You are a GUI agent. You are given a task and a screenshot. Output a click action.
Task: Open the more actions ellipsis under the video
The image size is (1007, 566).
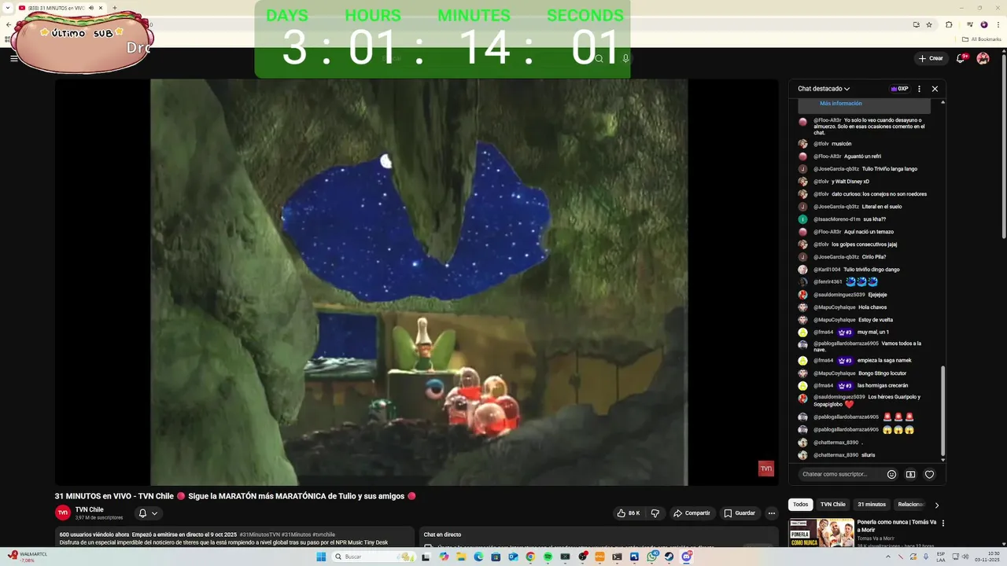[772, 513]
